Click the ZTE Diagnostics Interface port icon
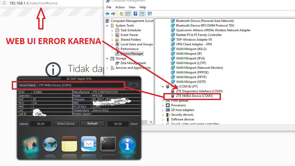 click(x=173, y=91)
